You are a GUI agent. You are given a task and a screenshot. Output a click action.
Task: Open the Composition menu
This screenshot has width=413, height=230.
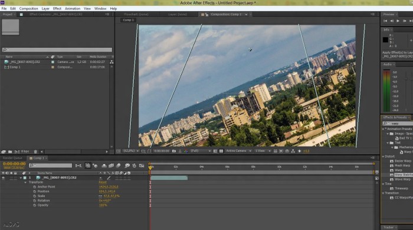coord(28,9)
